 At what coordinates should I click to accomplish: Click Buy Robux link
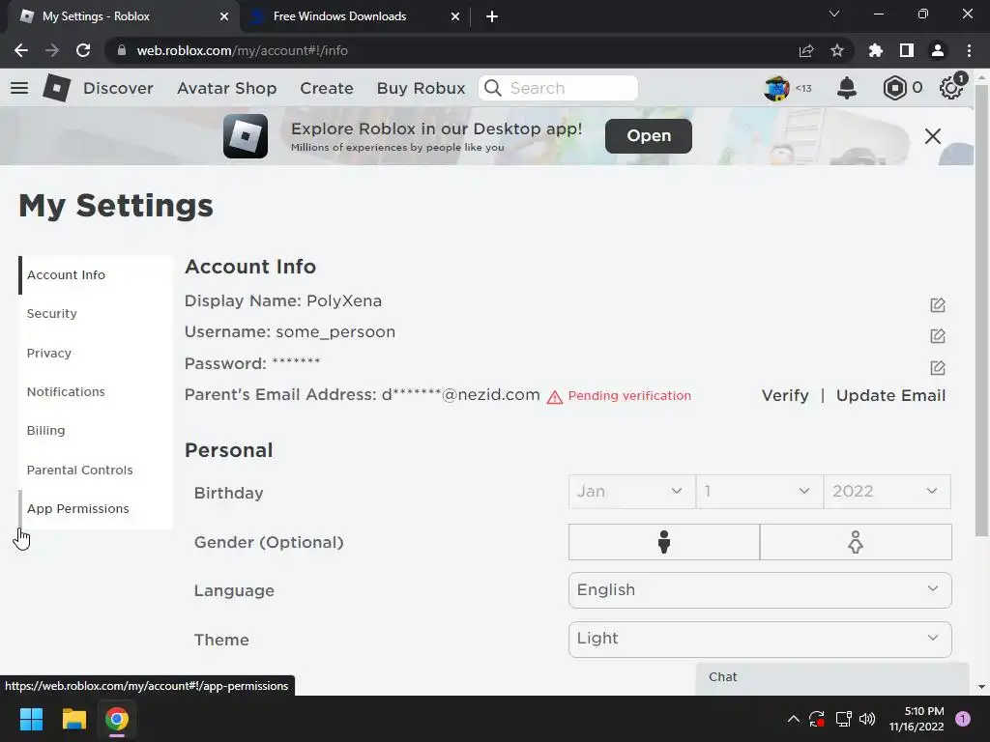point(422,88)
